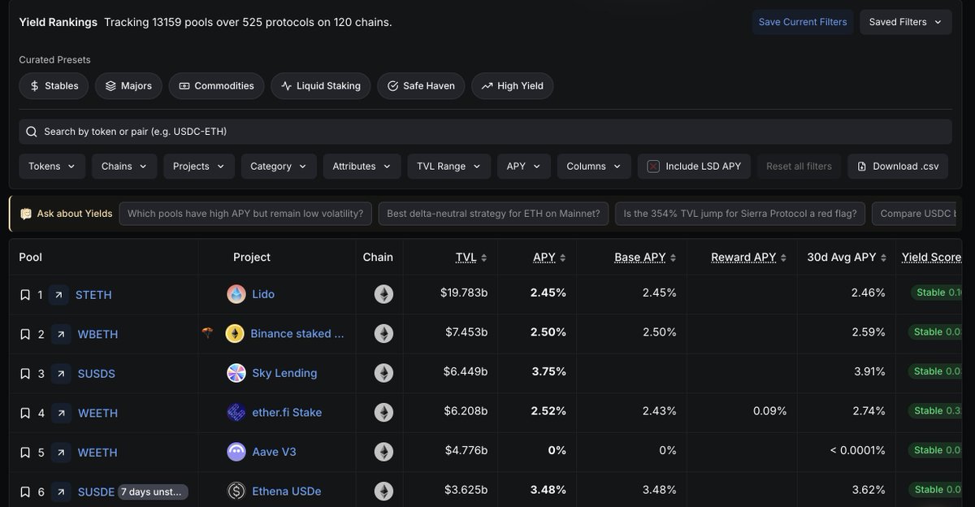
Task: Click the Lido project logo
Action: pos(236,294)
